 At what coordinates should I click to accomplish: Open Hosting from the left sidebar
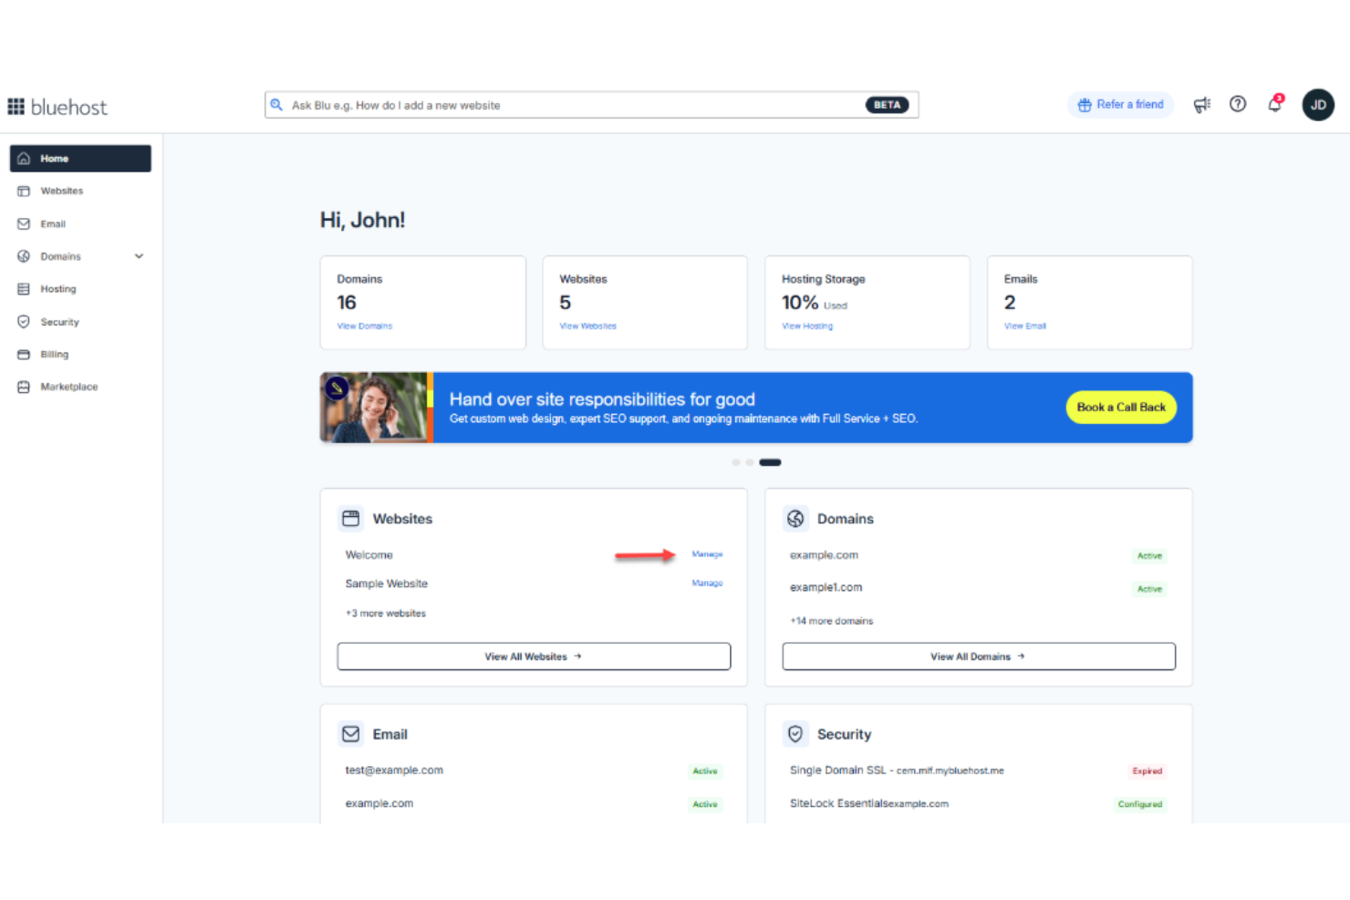click(x=58, y=288)
